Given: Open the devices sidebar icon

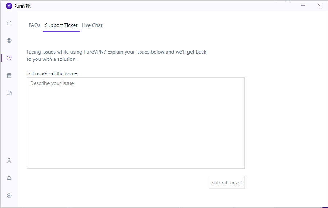Looking at the screenshot, I should point(9,93).
